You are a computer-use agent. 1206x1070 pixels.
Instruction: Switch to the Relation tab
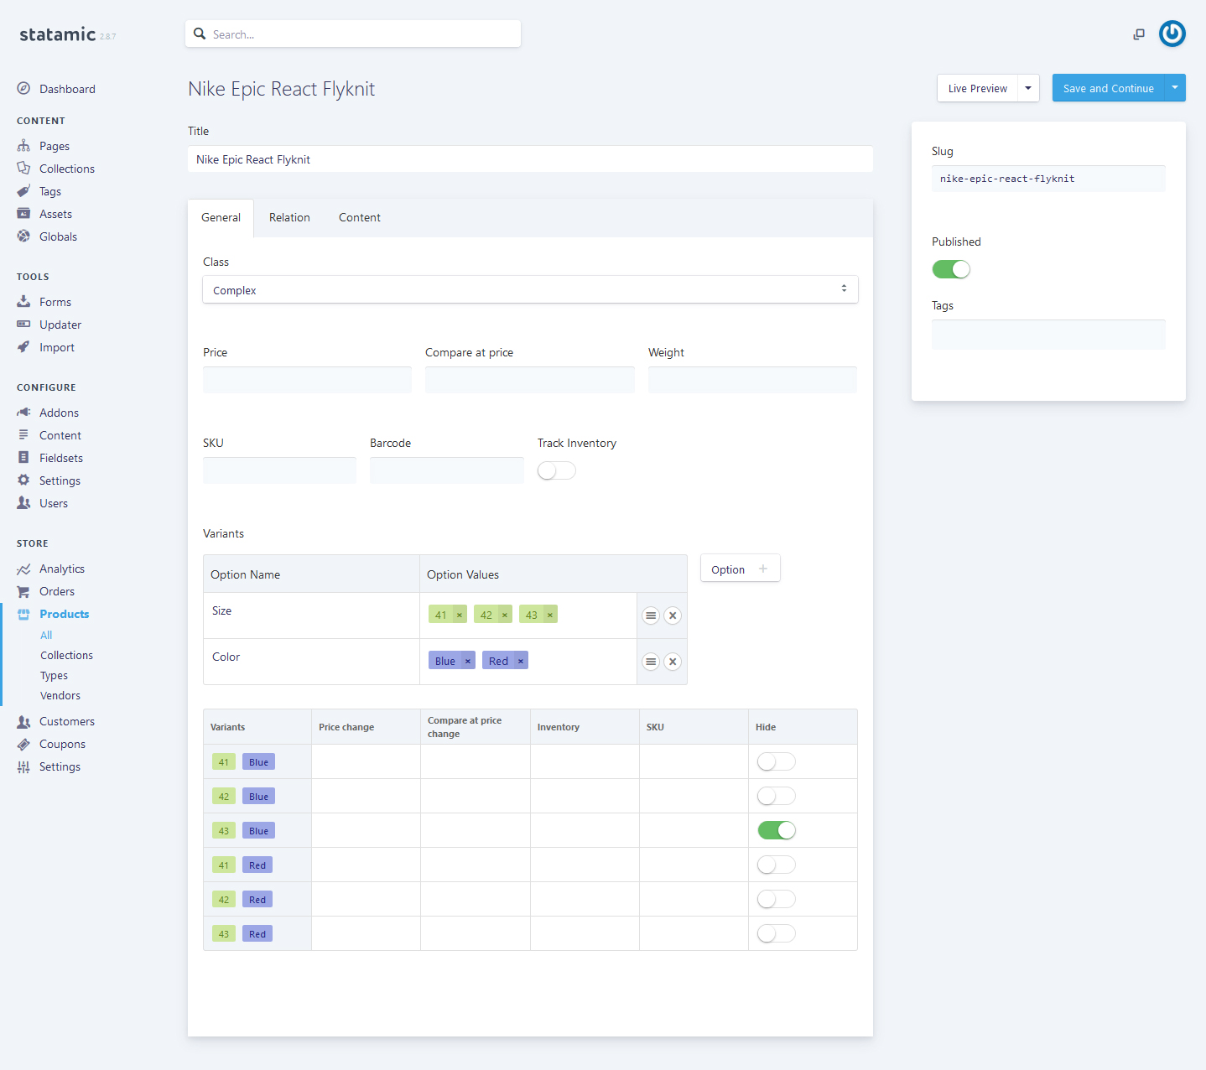289,218
